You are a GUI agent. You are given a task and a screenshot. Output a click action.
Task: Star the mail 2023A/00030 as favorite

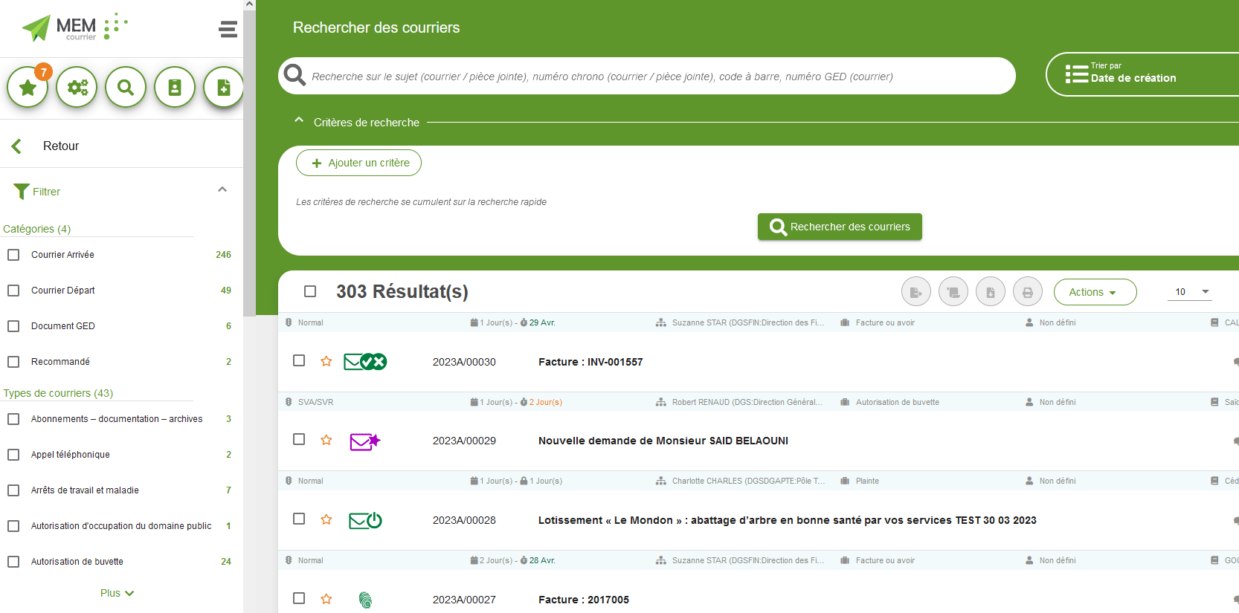click(326, 361)
